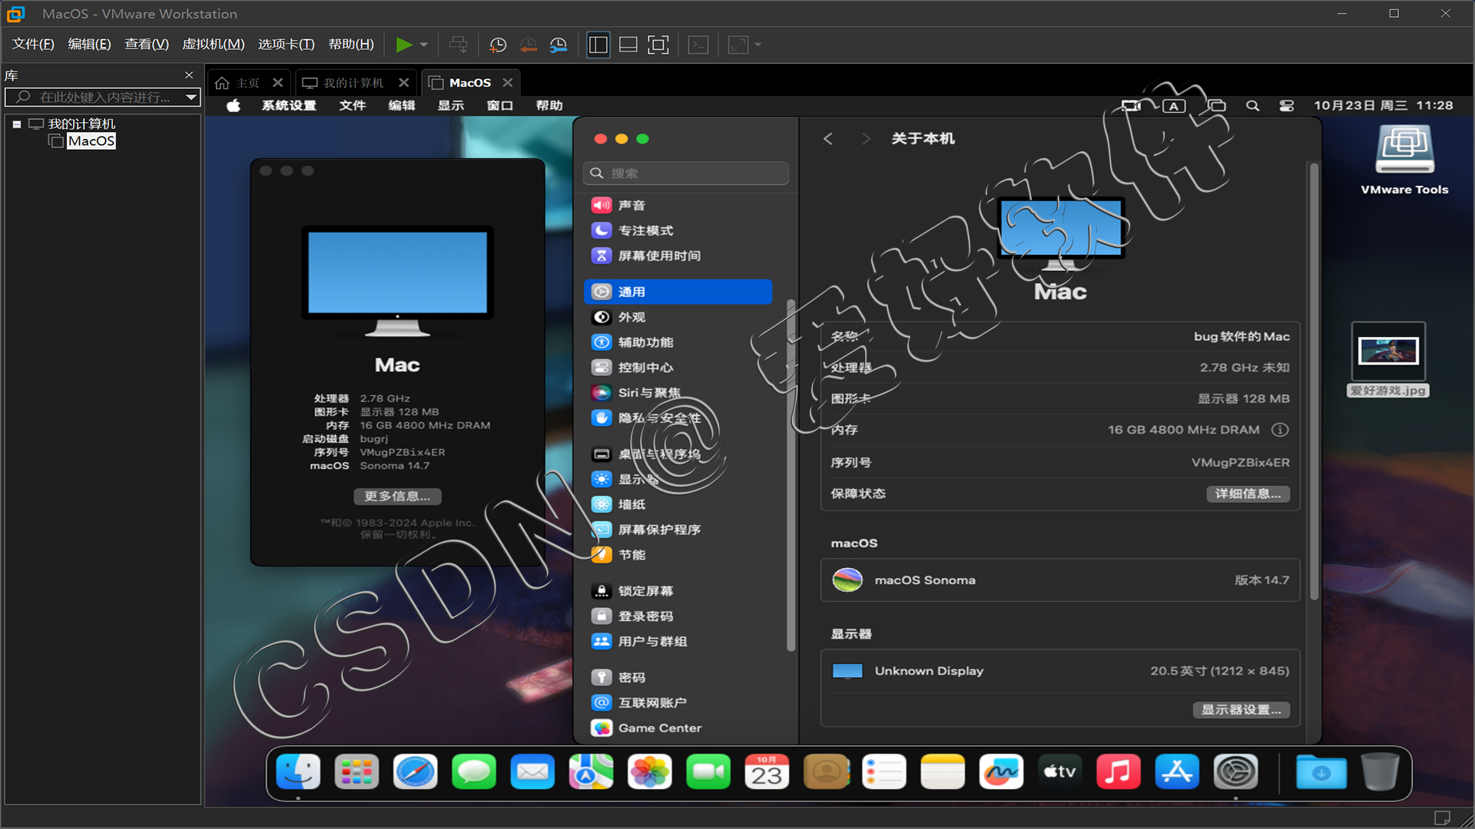Select 爱好游戏.jpg thumbnail on desktop

1388,359
